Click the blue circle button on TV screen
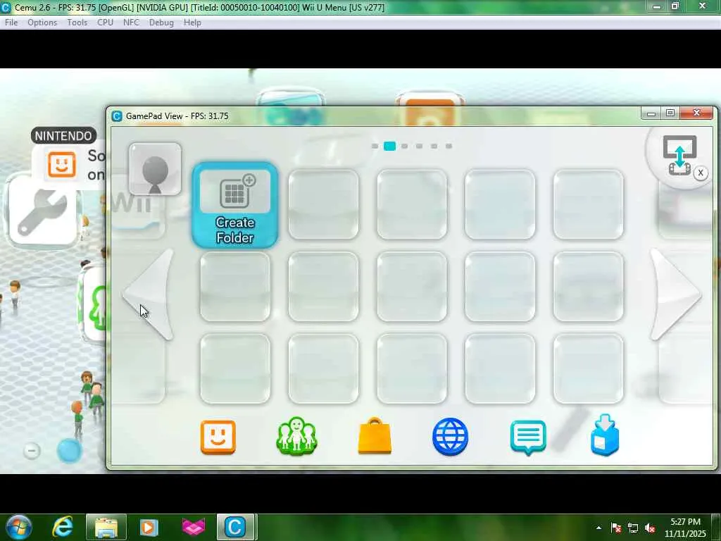721x541 pixels. point(70,450)
